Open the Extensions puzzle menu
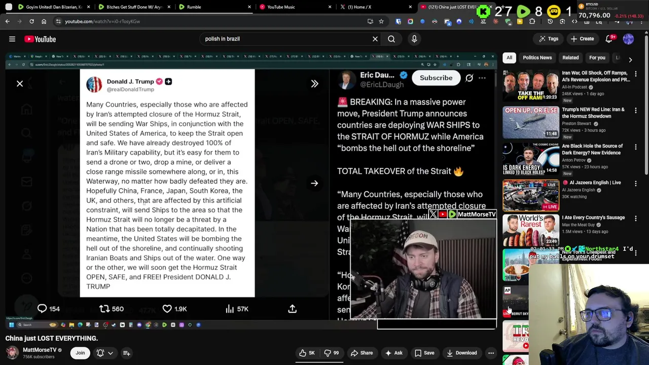Viewport: 649px width, 365px height. pos(532,21)
